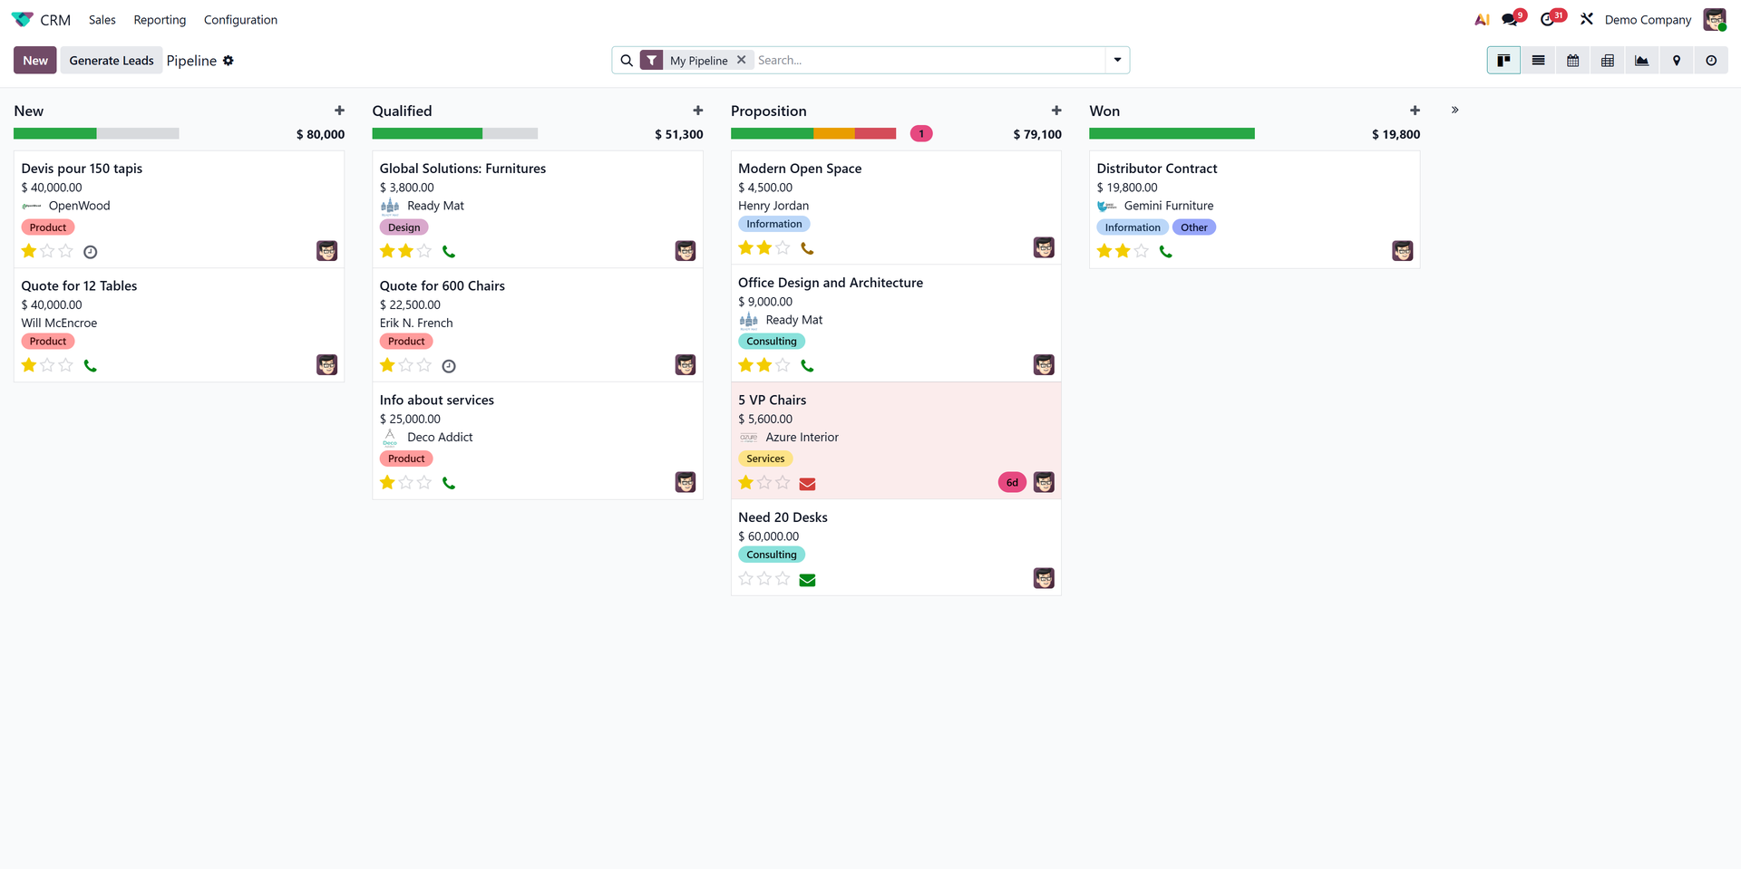Remove the My Pipeline filter
This screenshot has width=1741, height=869.
[x=741, y=60]
